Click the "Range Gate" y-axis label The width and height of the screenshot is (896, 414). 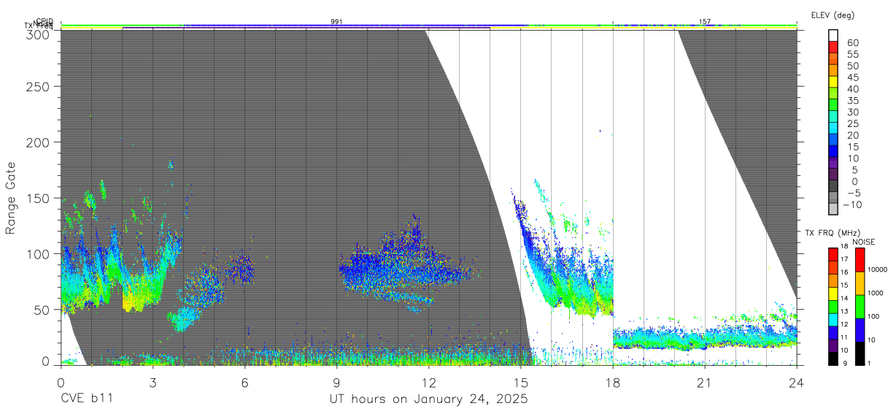[11, 199]
